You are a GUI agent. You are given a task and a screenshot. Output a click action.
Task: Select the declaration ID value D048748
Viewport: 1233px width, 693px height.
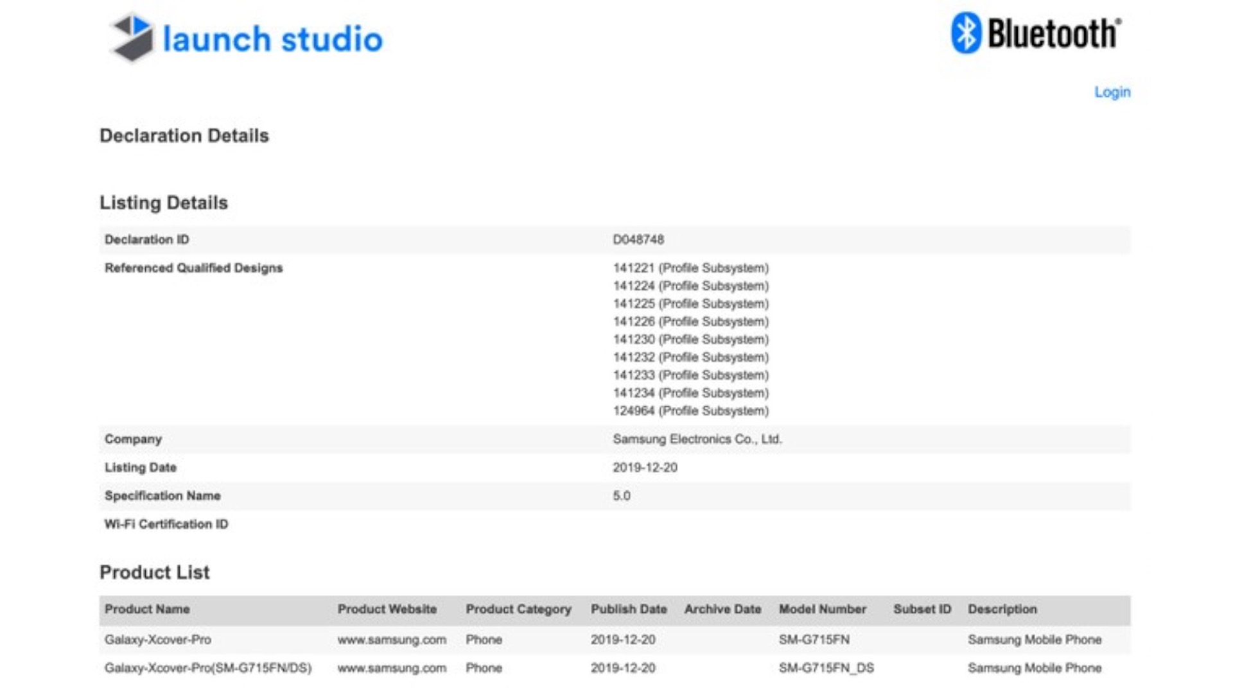click(638, 239)
